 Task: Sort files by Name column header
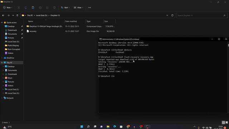31,21
